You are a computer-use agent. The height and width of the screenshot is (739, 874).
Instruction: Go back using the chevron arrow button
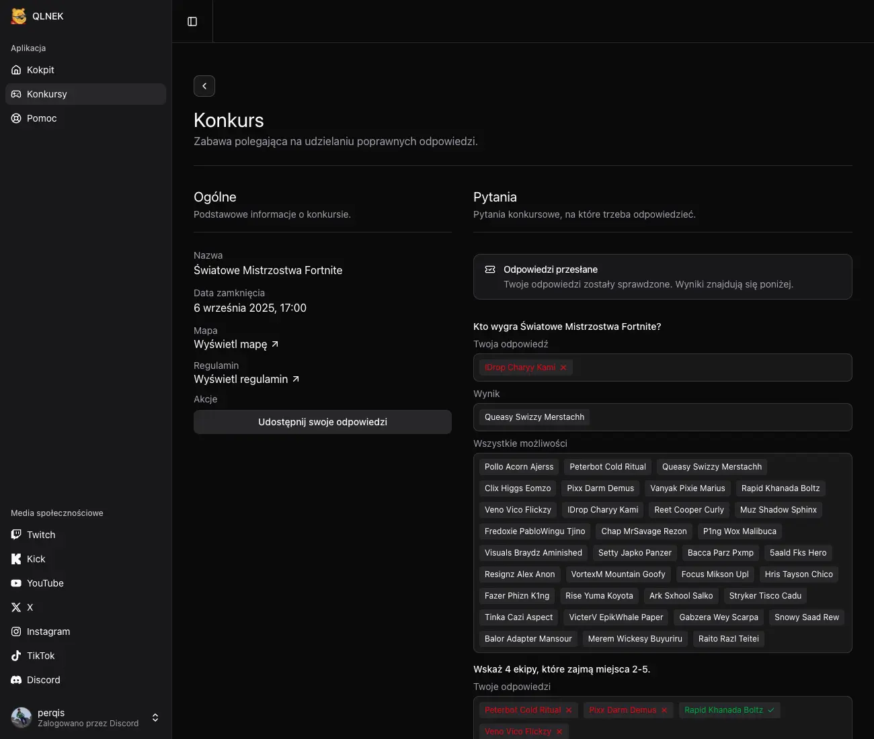[204, 86]
